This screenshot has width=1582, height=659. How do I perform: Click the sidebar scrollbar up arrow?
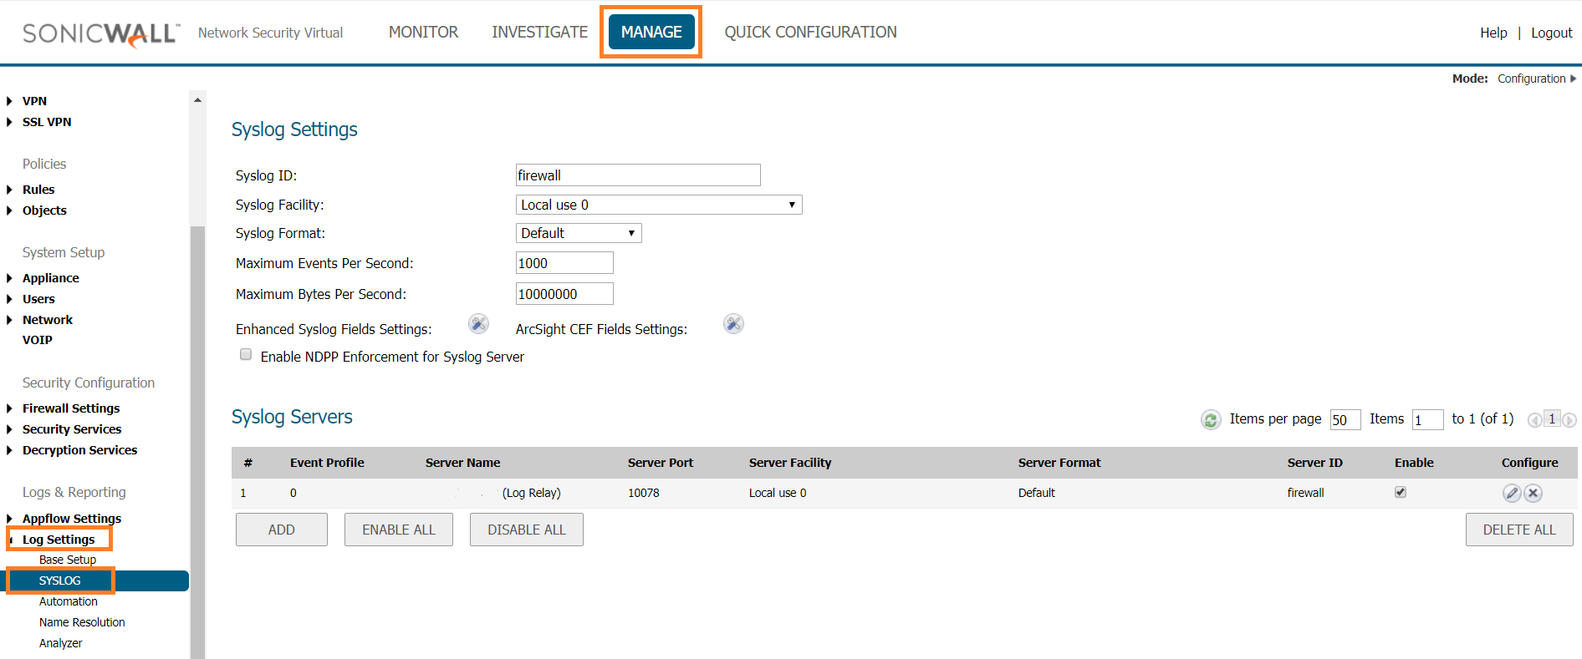click(x=197, y=100)
